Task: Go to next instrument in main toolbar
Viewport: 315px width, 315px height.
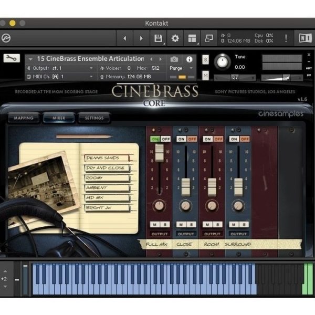Action: pyautogui.click(x=141, y=38)
